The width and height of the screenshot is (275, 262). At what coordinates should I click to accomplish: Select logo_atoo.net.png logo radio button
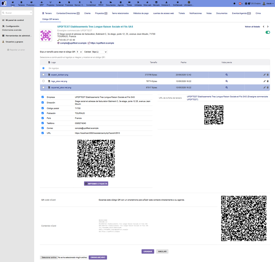click(43, 81)
